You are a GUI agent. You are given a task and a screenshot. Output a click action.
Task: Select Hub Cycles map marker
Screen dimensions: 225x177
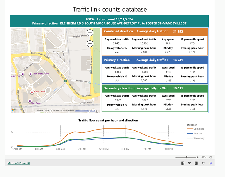pyautogui.click(x=30, y=101)
